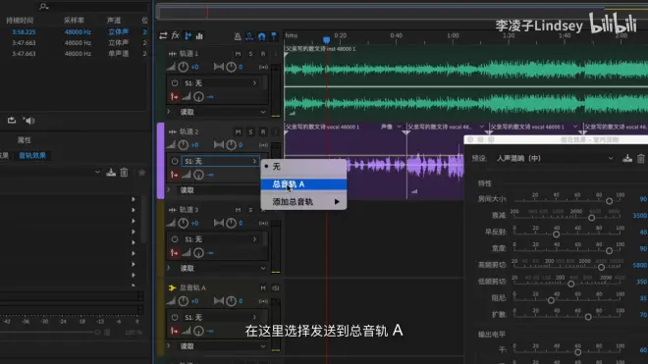Solo 轨道 2 with its S button
This screenshot has height=364, width=648.
click(250, 131)
